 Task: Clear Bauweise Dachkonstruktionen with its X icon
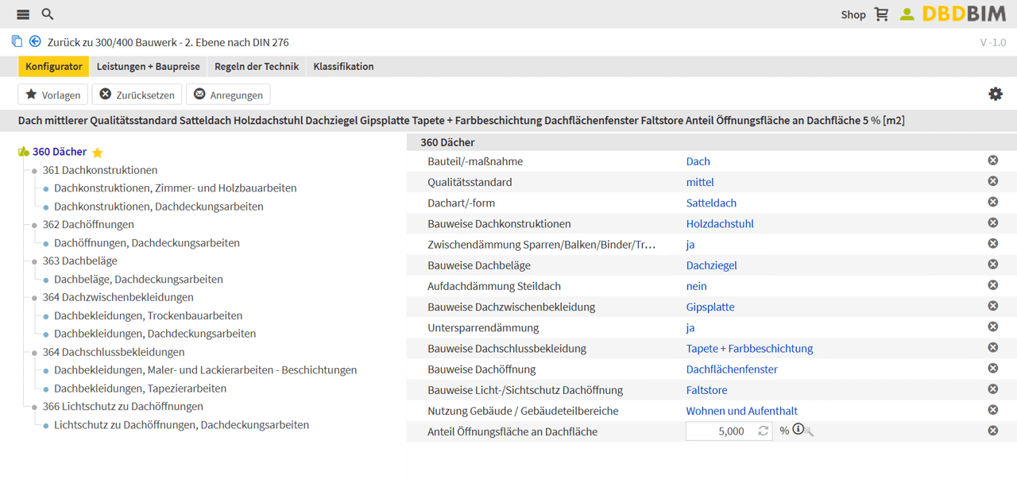coord(993,222)
